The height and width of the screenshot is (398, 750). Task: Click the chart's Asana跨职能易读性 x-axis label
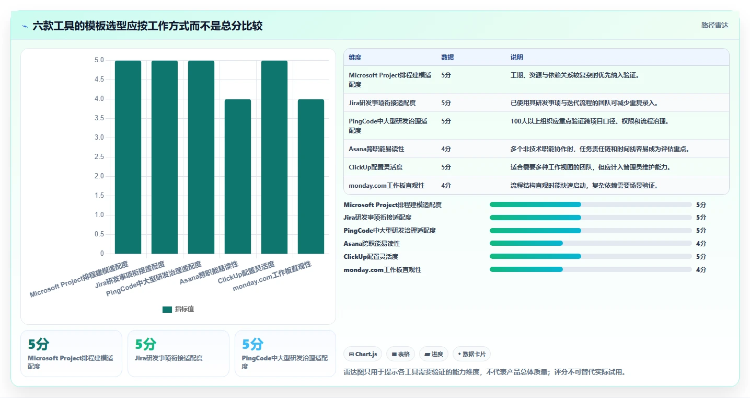[209, 272]
